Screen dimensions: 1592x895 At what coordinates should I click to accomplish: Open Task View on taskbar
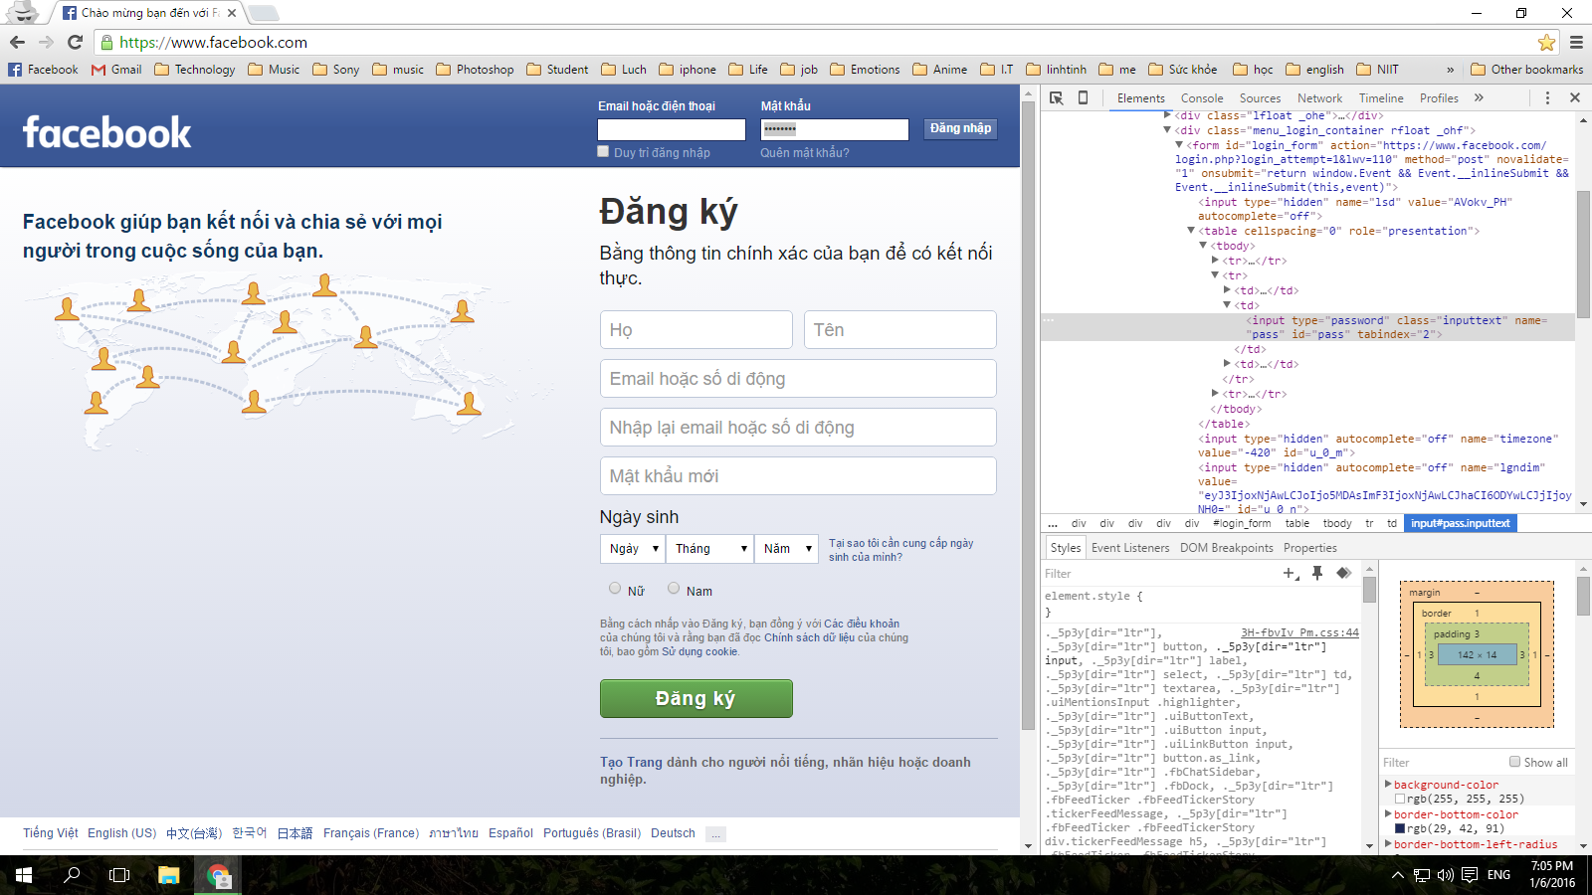click(119, 875)
